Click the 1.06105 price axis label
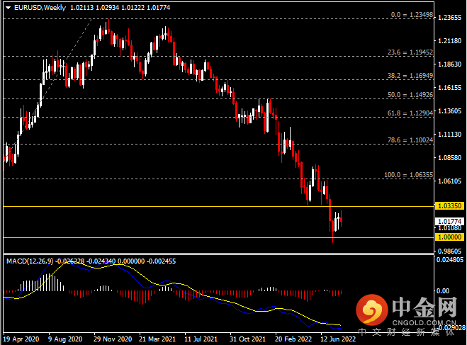The height and width of the screenshot is (345, 467). (450, 181)
